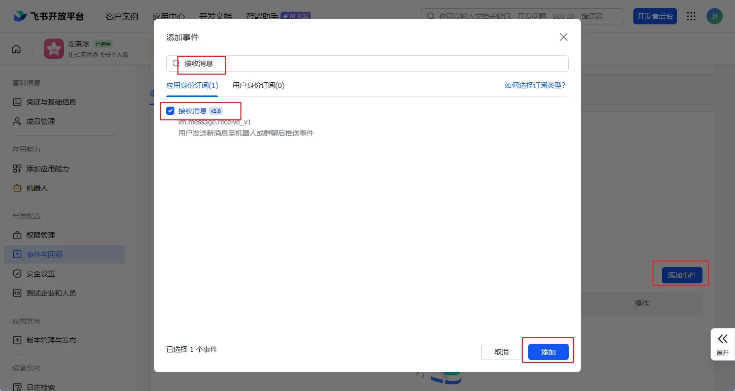Click the 开发者后台 button
This screenshot has height=391, width=735.
pyautogui.click(x=655, y=16)
